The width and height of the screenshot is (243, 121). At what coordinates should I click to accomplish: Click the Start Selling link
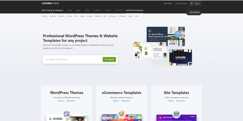168,3
